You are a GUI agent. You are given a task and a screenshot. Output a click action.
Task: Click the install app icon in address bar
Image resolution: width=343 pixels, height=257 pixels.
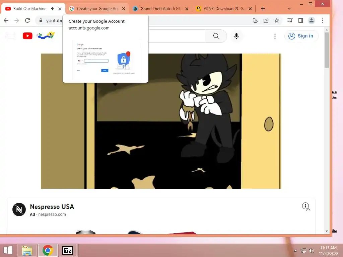point(255,20)
